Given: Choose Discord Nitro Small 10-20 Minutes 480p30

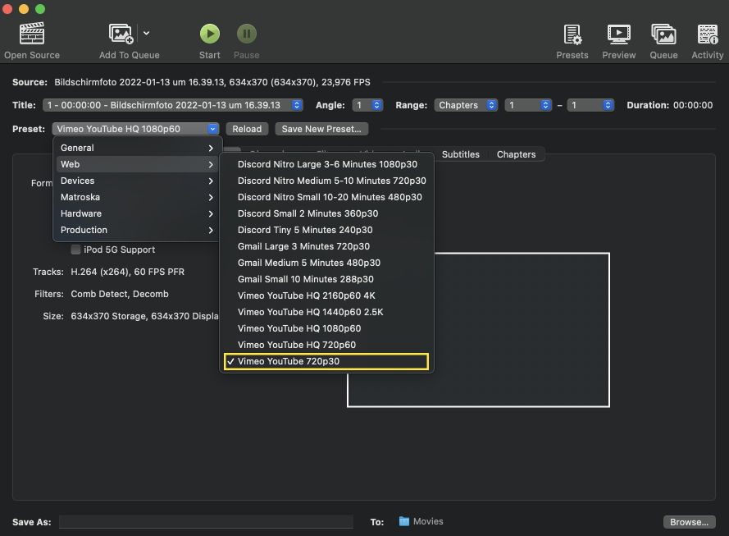Looking at the screenshot, I should point(327,197).
